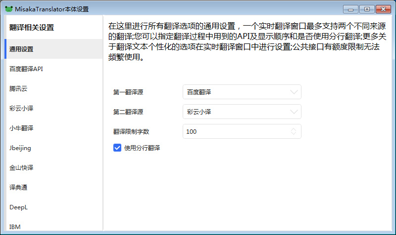Expand the 第二翻译源 dropdown showing 彩云小译
The height and width of the screenshot is (235, 396).
[242, 112]
